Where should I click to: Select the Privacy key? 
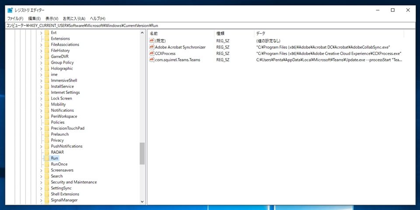[57, 140]
